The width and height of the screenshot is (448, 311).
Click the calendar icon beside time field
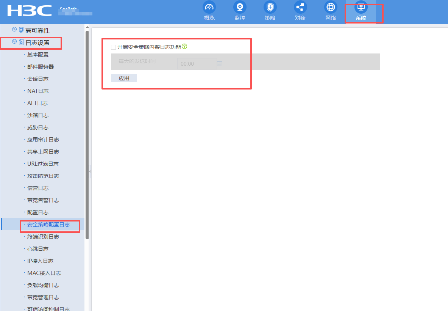[x=220, y=63]
